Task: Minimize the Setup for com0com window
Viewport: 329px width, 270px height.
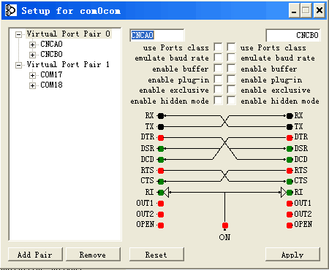Action: tap(294, 11)
